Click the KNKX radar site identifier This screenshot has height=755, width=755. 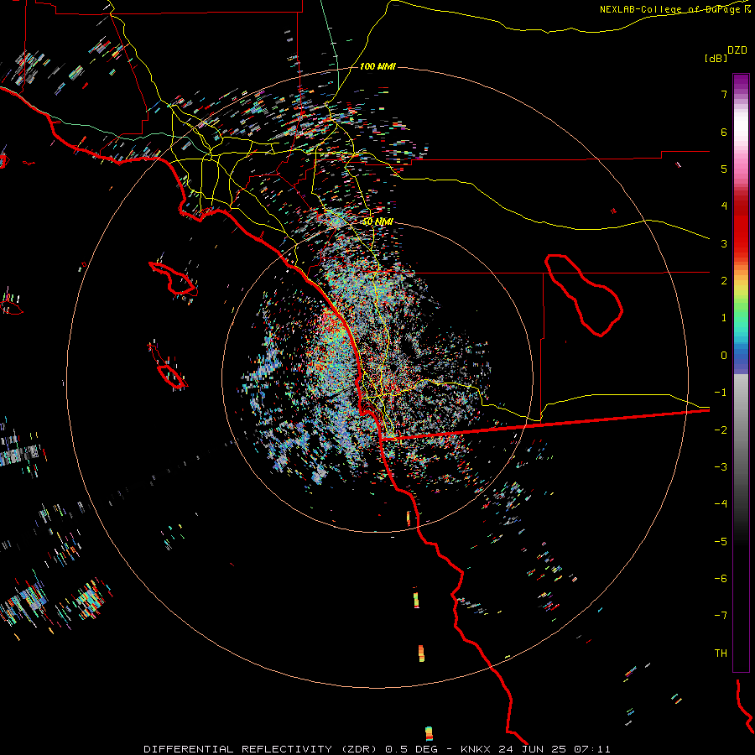476,749
